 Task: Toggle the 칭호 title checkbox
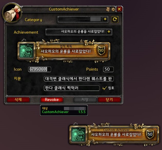(x=104, y=88)
